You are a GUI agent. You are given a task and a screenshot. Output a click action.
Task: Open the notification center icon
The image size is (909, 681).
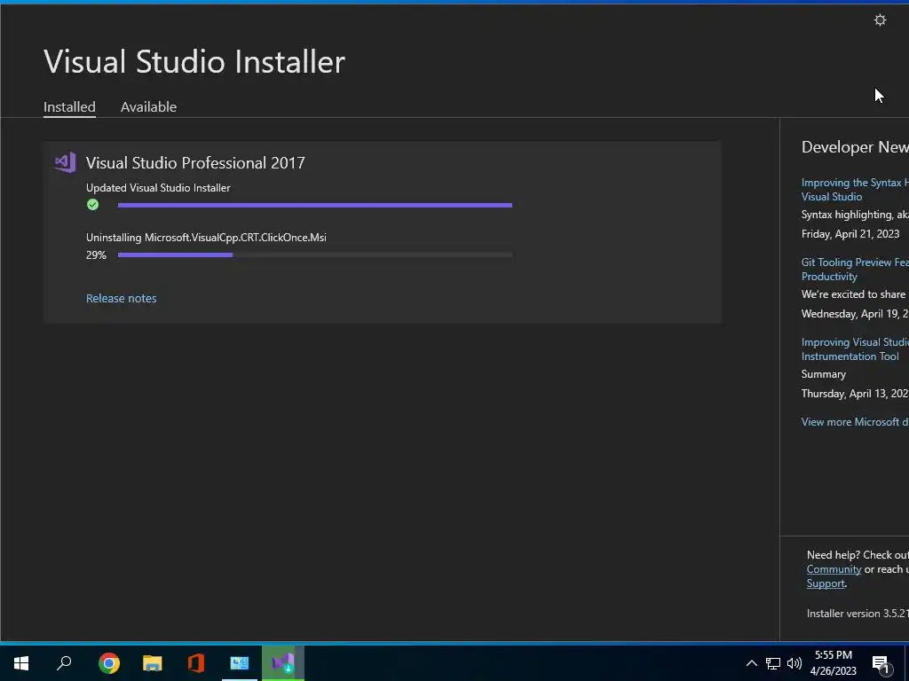[881, 664]
